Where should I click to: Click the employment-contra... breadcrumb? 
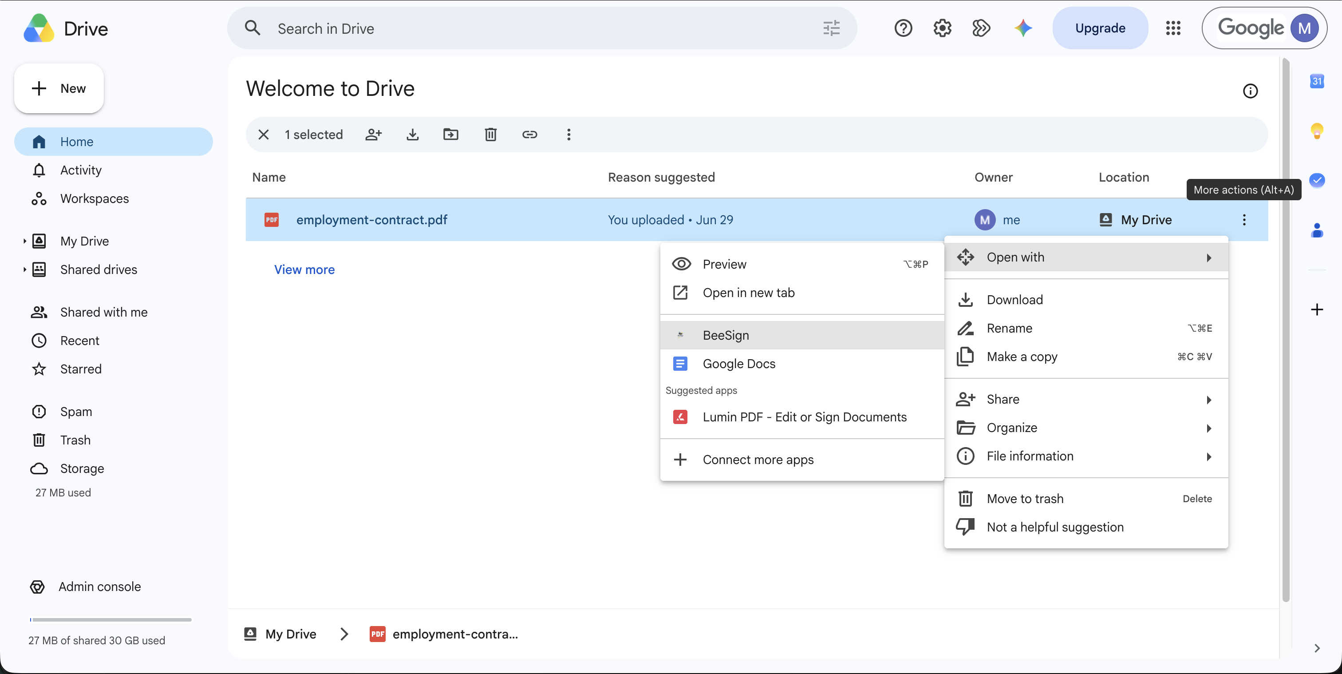click(444, 634)
